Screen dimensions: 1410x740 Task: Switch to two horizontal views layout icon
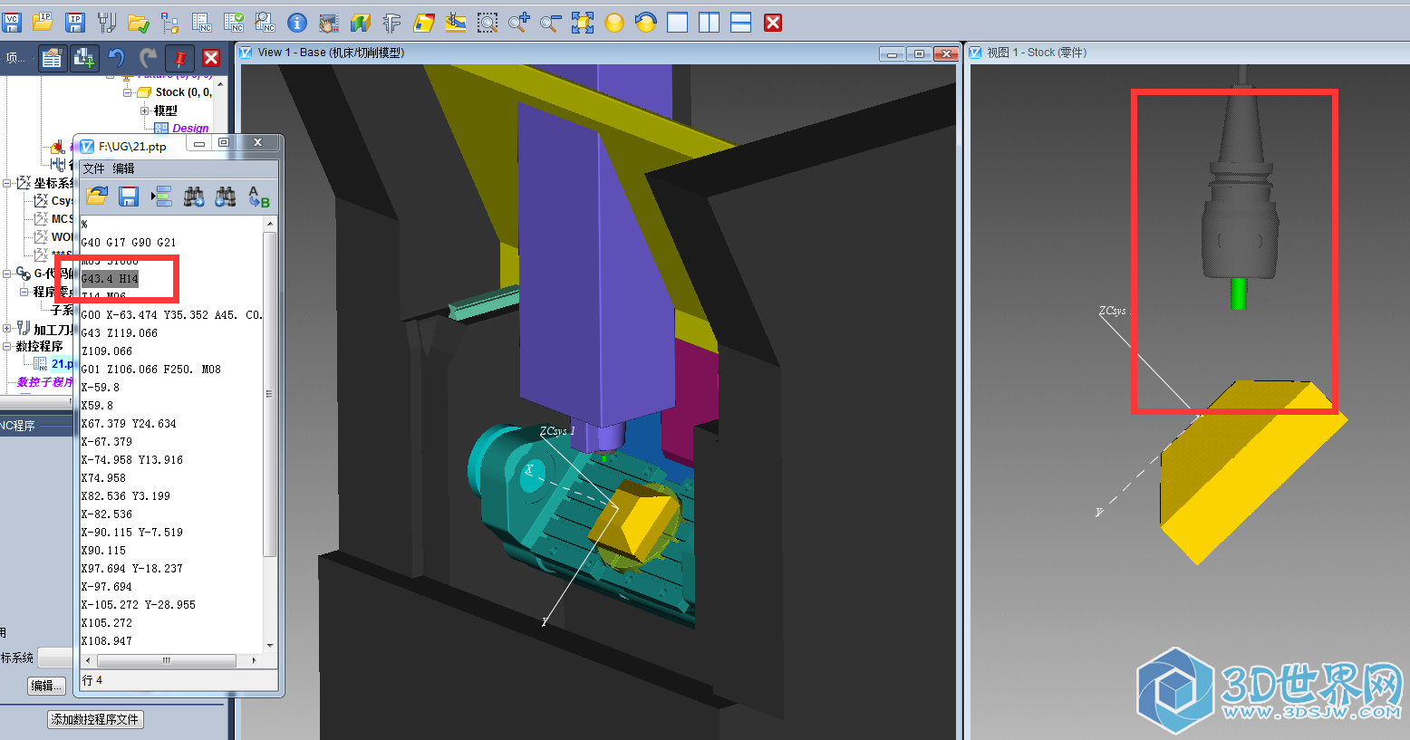(x=741, y=23)
